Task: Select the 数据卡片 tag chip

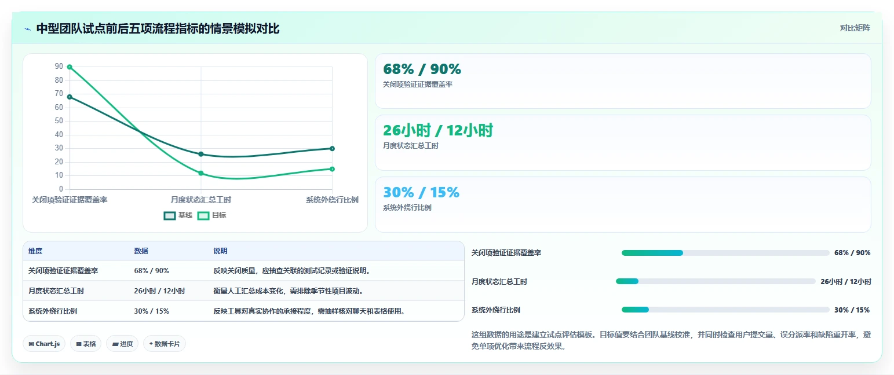Action: [x=165, y=344]
